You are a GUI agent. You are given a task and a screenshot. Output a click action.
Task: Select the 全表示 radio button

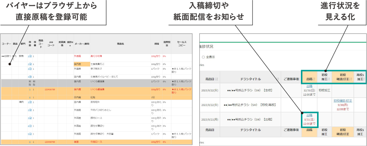(x=203, y=57)
